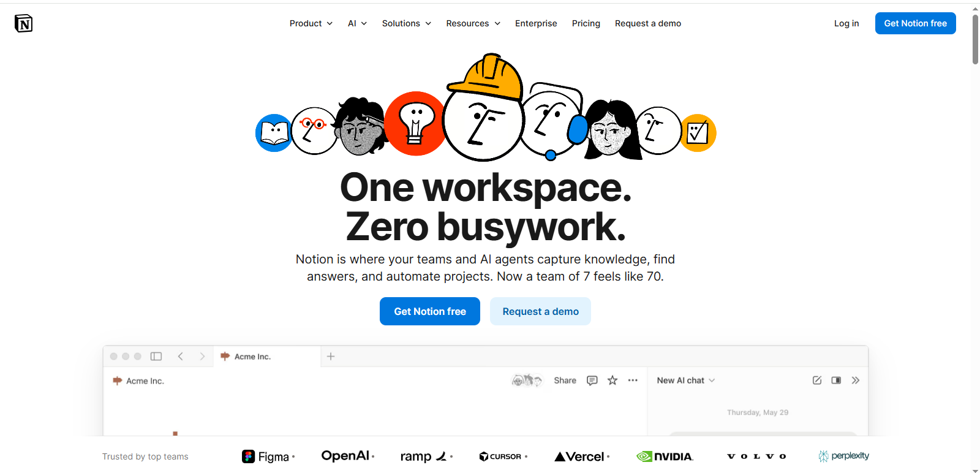Click the plus new tab icon

click(x=331, y=356)
